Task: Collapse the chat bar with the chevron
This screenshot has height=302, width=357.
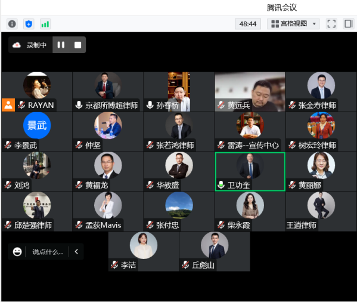Action: coord(76,252)
